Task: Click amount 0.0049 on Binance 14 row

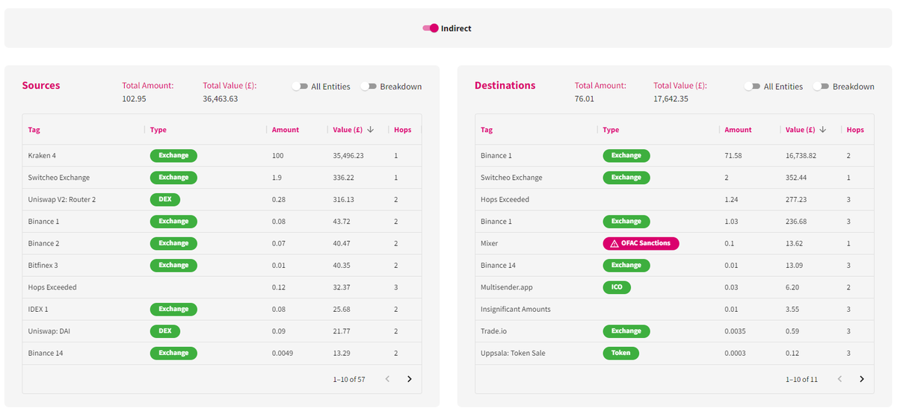Action: tap(283, 353)
